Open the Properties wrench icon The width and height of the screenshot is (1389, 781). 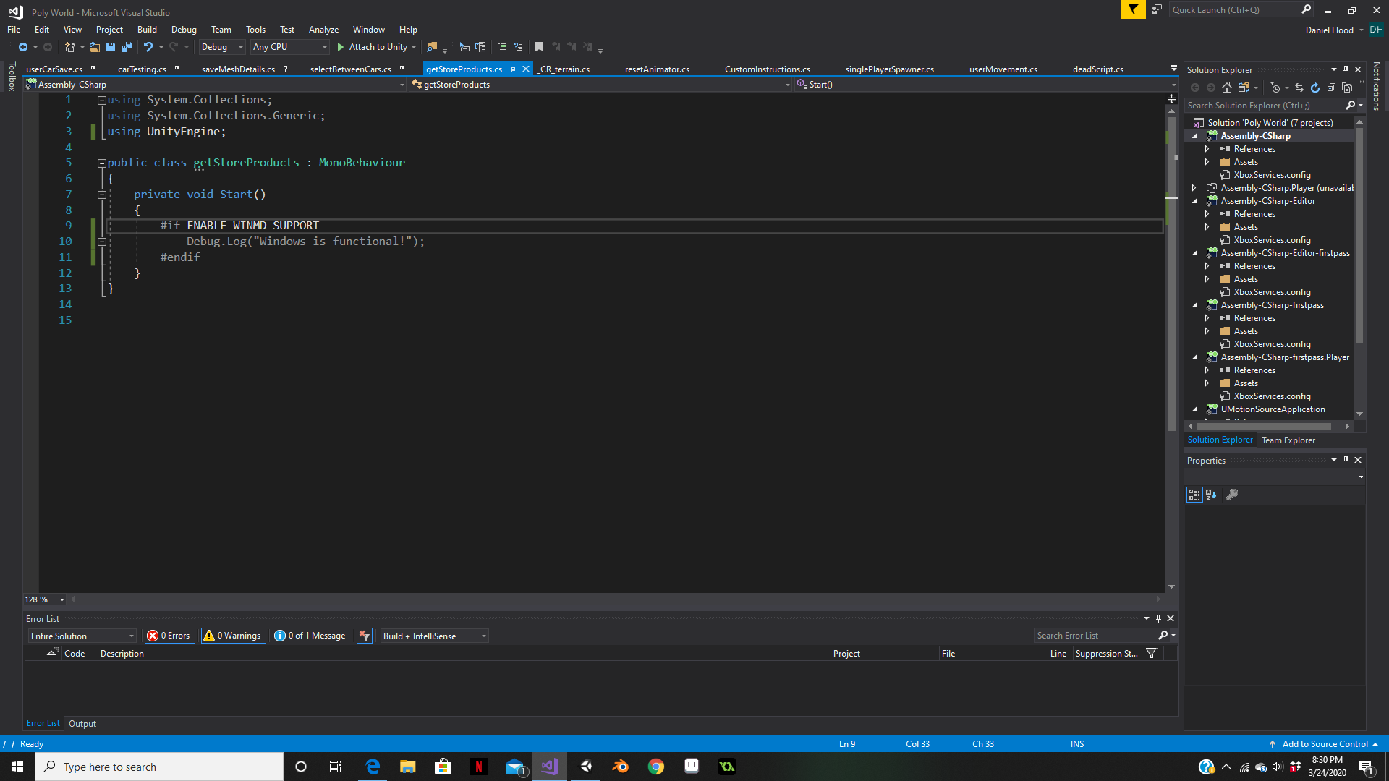coord(1232,495)
